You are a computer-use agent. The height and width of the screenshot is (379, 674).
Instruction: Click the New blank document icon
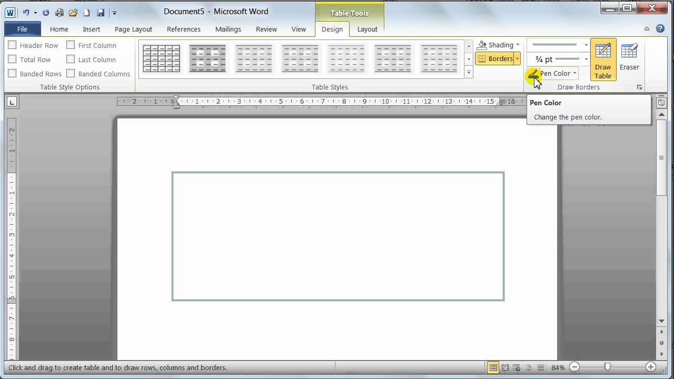(86, 12)
